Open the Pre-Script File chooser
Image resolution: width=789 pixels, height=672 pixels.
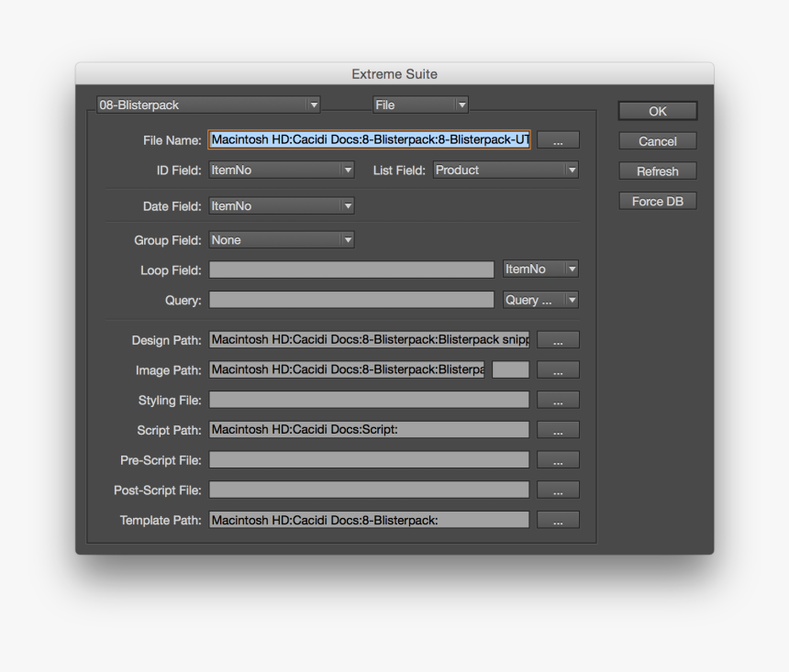pyautogui.click(x=558, y=459)
